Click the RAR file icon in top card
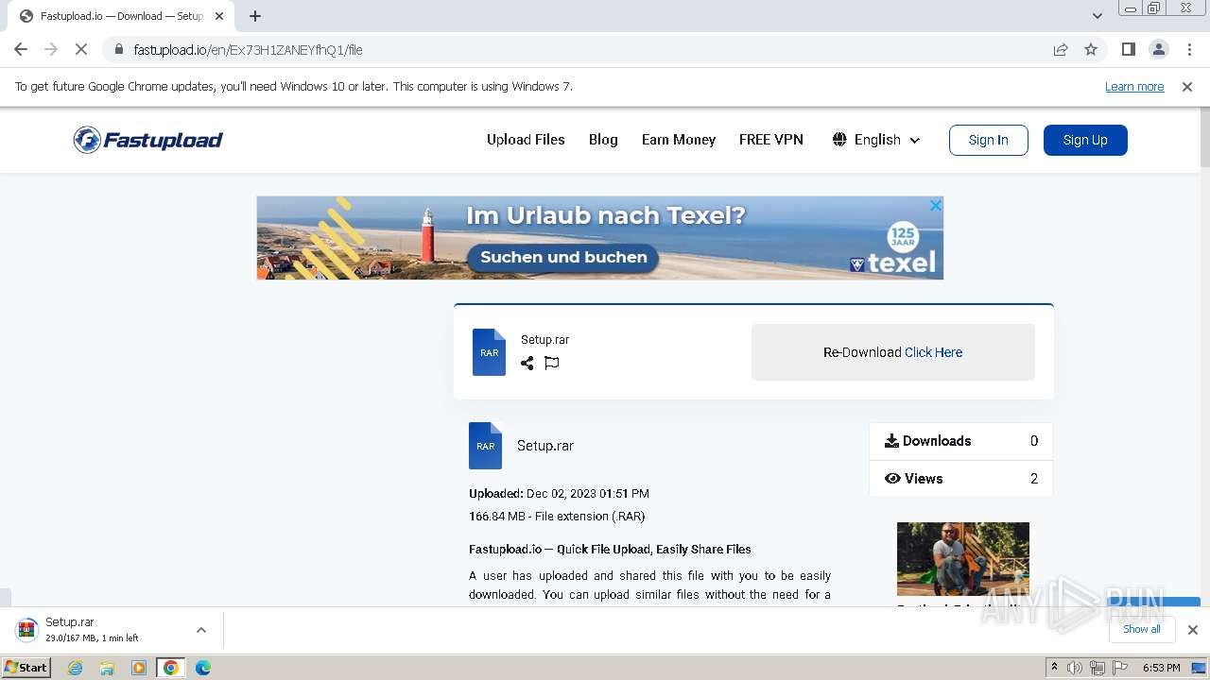 click(489, 352)
